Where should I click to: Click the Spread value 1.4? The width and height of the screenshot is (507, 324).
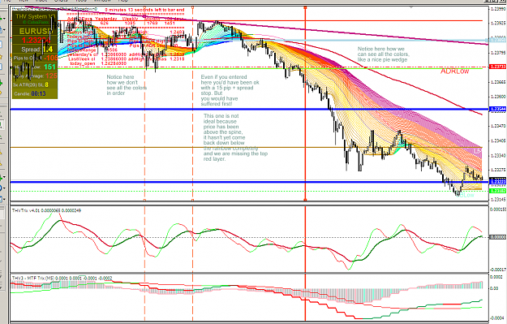[47, 50]
